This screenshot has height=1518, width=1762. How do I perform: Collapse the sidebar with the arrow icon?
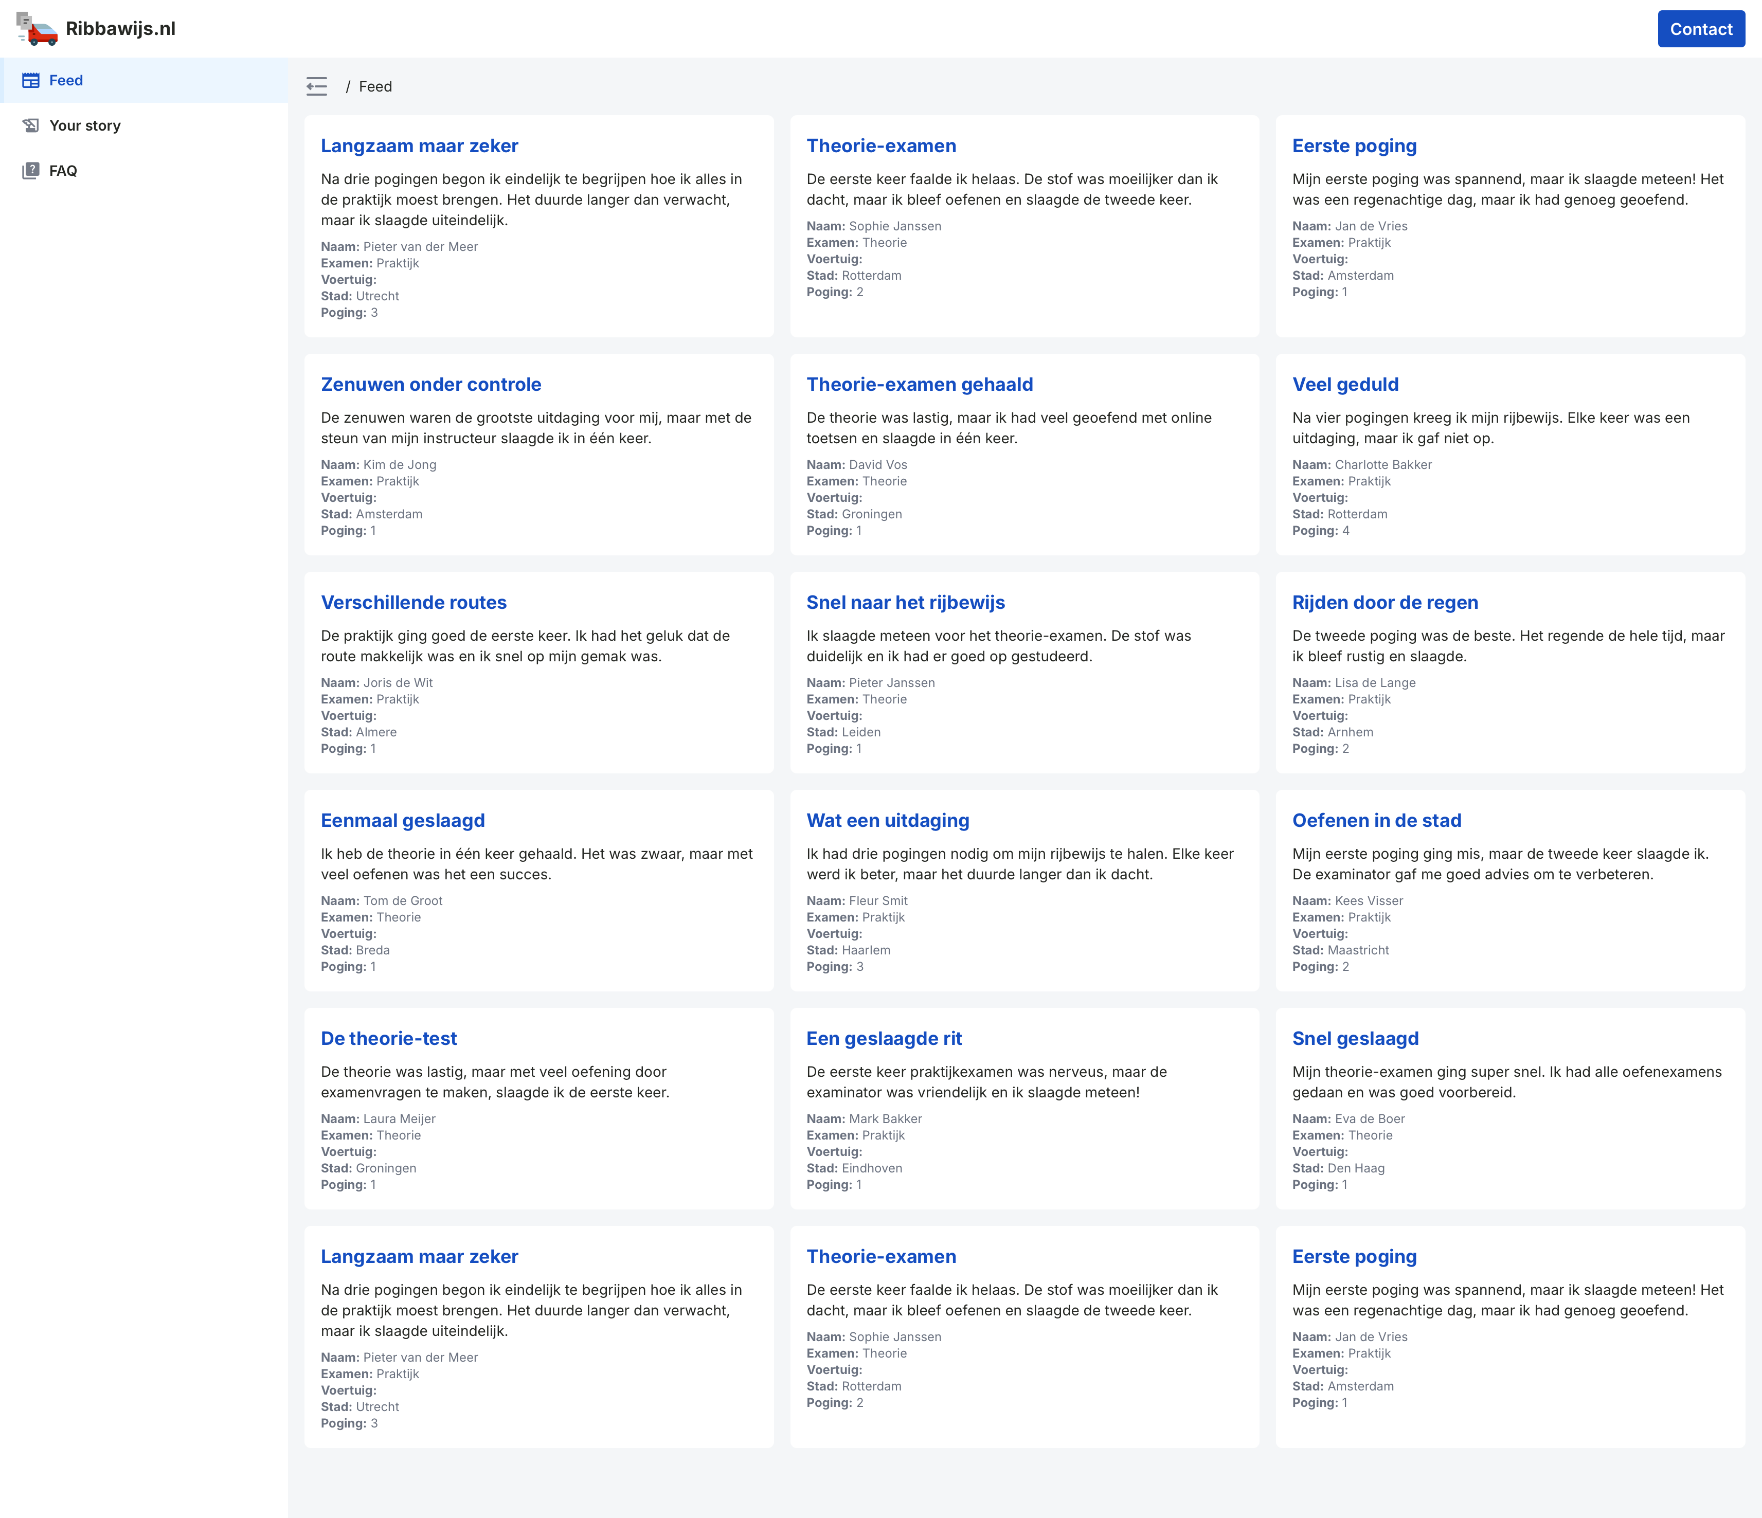pyautogui.click(x=317, y=86)
